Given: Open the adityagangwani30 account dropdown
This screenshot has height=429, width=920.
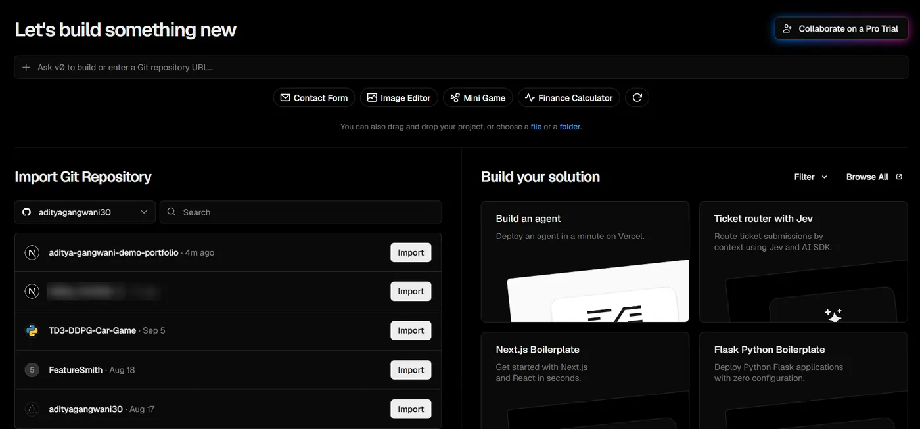Looking at the screenshot, I should click(85, 212).
